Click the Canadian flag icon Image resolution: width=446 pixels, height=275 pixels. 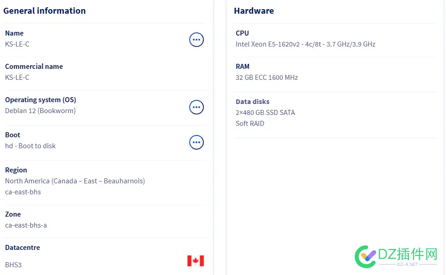tap(196, 261)
